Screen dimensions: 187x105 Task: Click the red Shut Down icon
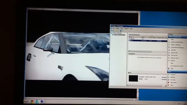(x=169, y=82)
